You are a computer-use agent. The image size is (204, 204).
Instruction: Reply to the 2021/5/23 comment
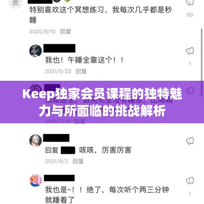(x=81, y=71)
